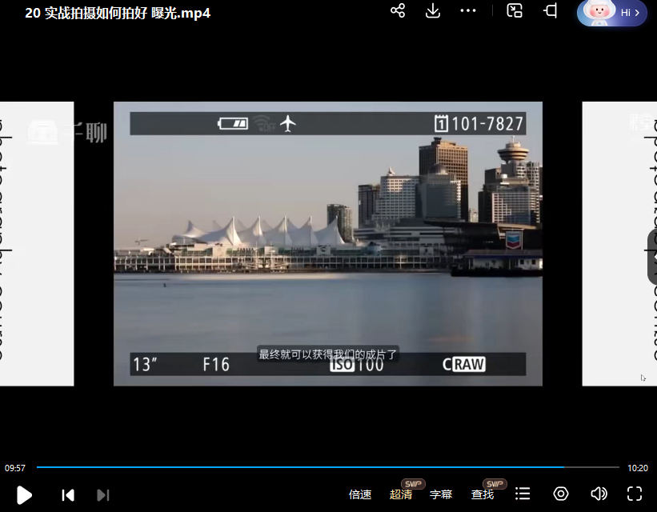
Task: Open the 倍速 playback speed menu
Action: pyautogui.click(x=360, y=494)
